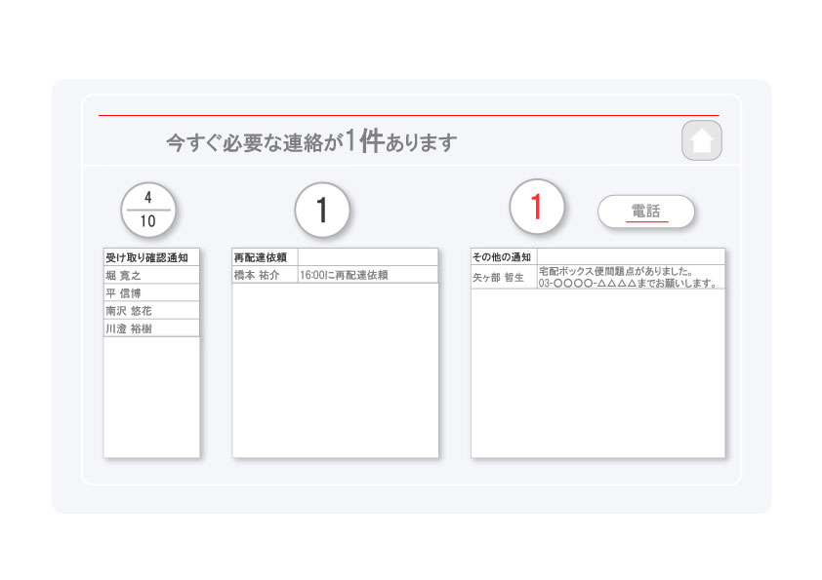Image resolution: width=822 pixels, height=580 pixels.
Task: Select 矢ヶ部 哲生 in other notifications
Action: click(504, 278)
